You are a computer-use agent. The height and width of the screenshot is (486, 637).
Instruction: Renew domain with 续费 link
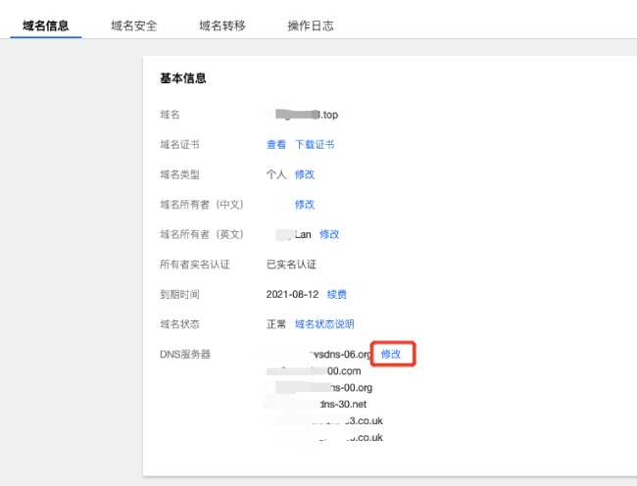tap(336, 294)
